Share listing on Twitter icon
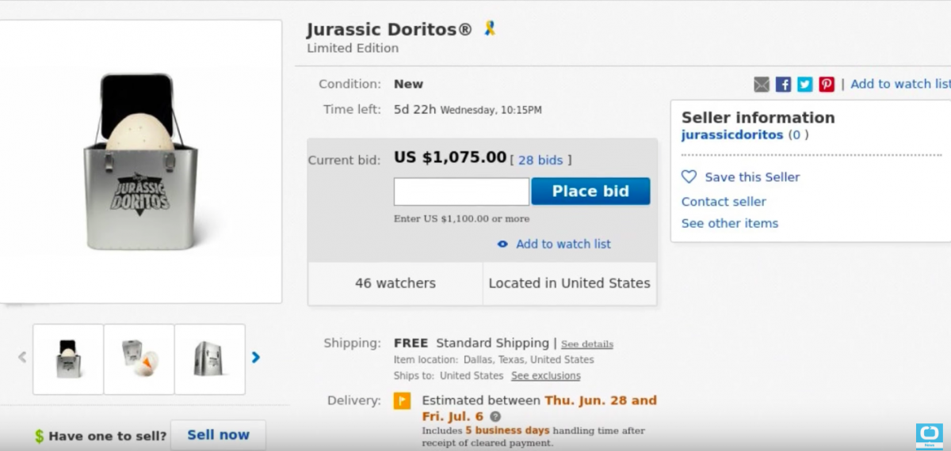The height and width of the screenshot is (451, 951). [805, 84]
